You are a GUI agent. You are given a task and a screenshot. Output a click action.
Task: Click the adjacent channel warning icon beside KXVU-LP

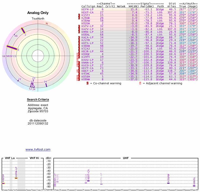[x=78, y=60]
